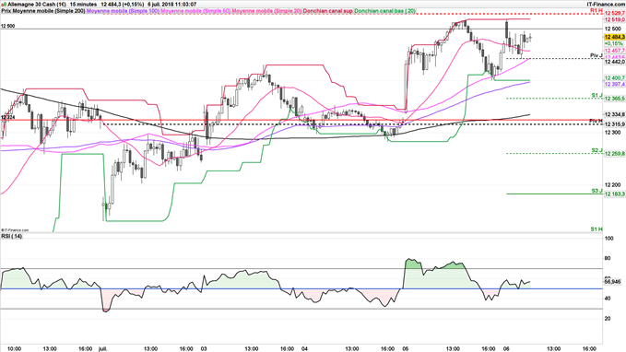The width and height of the screenshot is (626, 352).
Task: Select the '15 minutes' timeframe label
Action: pos(84,5)
